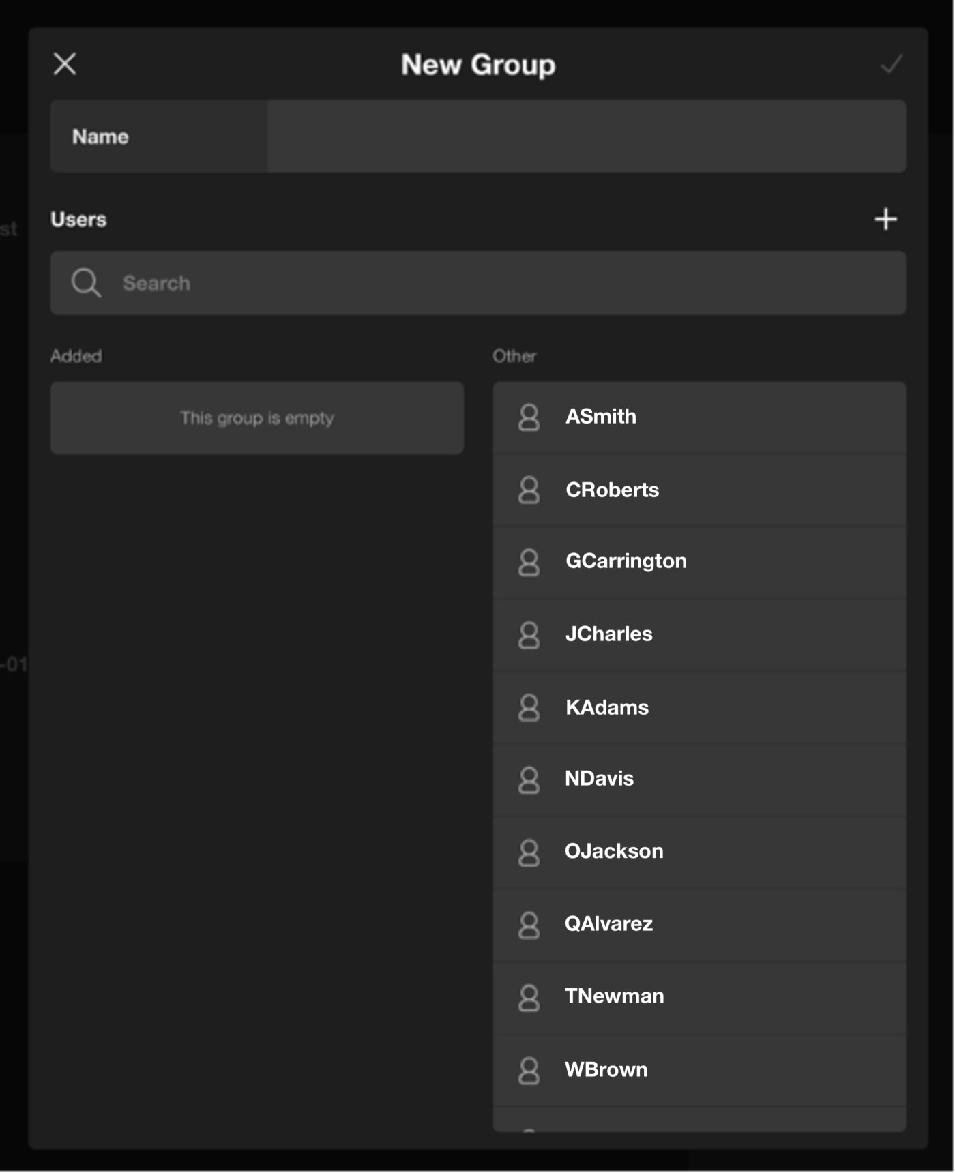This screenshot has height=1173, width=955.
Task: Click the user icon beside CRoberts
Action: [x=529, y=490]
